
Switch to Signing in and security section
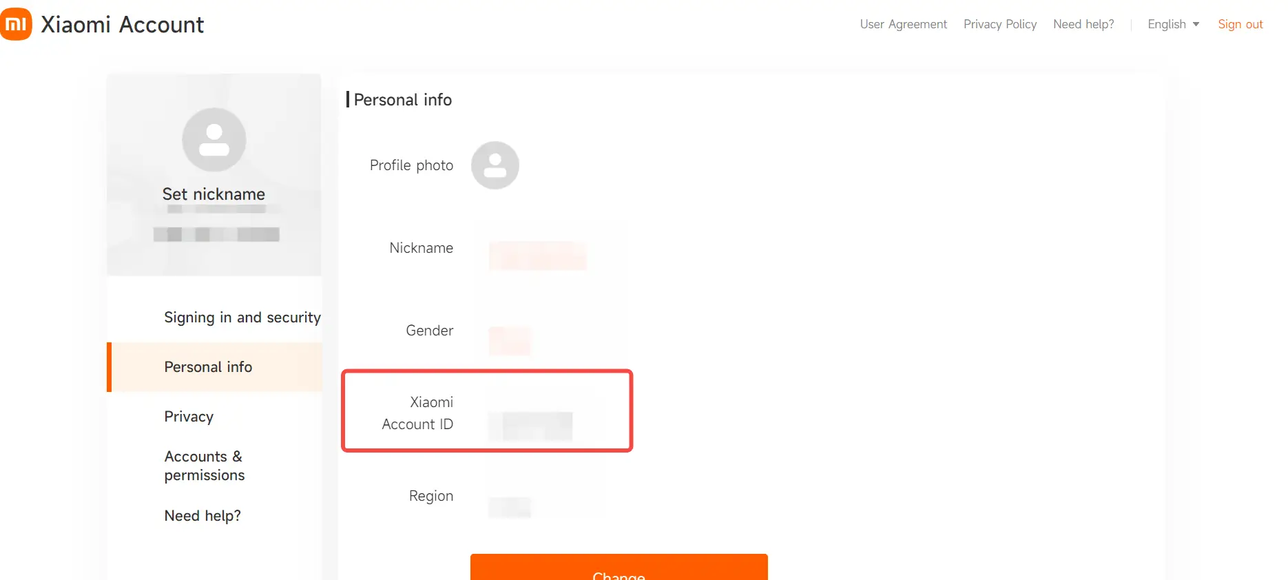(242, 318)
